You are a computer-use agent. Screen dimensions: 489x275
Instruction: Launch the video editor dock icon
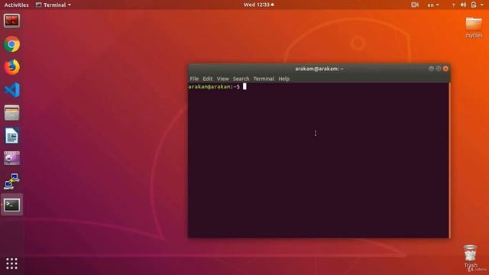tap(12, 158)
